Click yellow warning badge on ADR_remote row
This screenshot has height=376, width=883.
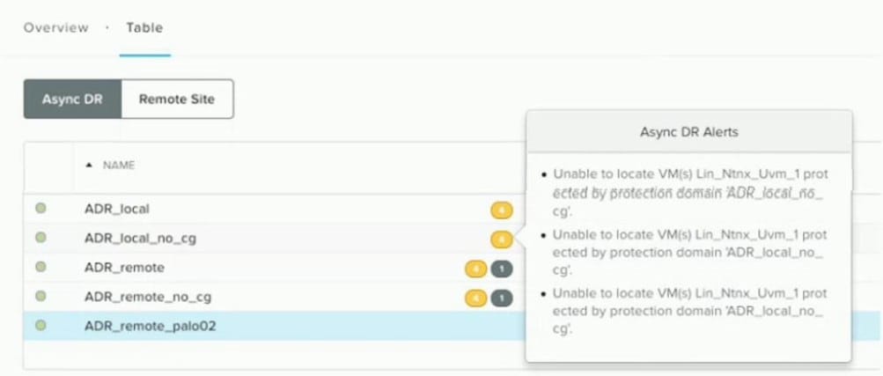(x=476, y=268)
